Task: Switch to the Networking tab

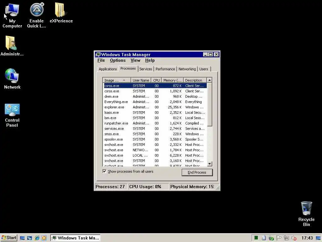Action: [187, 69]
